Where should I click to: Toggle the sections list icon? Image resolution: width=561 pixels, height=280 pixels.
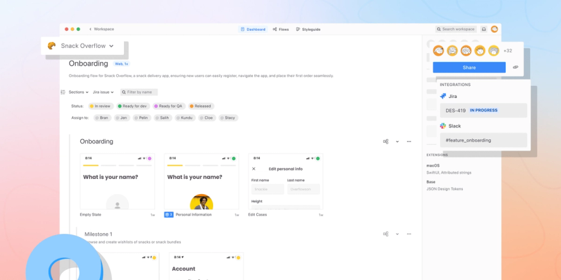click(x=63, y=92)
